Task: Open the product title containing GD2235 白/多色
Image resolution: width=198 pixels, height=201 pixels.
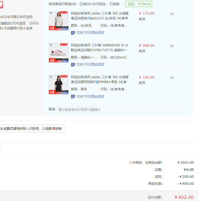Action: (100, 16)
